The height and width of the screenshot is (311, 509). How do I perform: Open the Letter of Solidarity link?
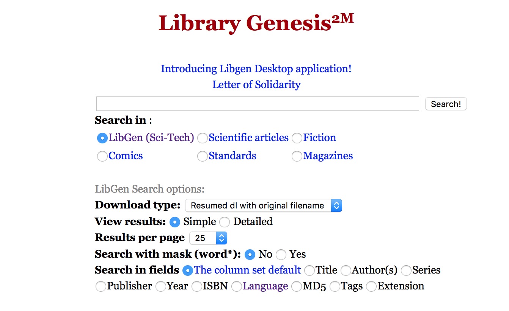(256, 85)
